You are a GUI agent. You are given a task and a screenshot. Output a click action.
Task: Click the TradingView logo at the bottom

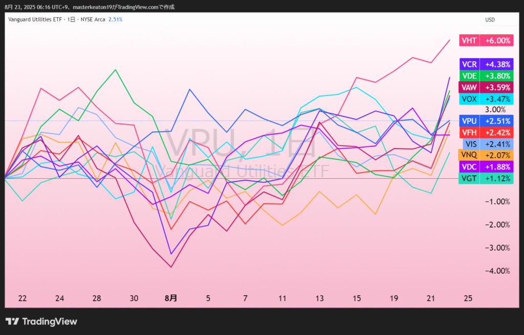(41, 322)
